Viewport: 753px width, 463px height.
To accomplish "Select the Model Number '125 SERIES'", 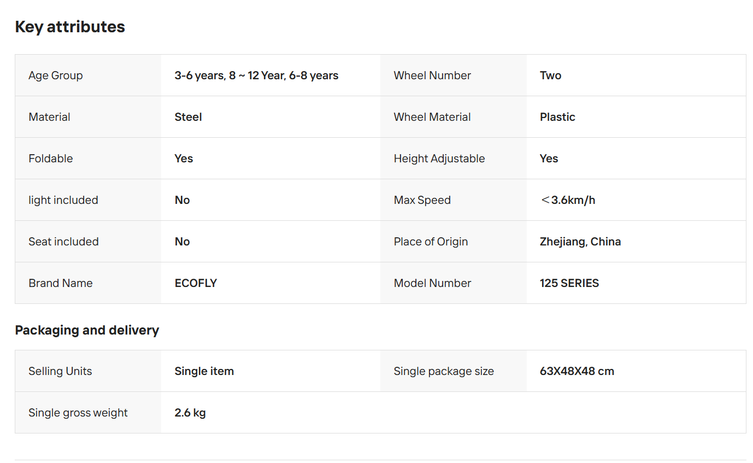I will pos(569,283).
